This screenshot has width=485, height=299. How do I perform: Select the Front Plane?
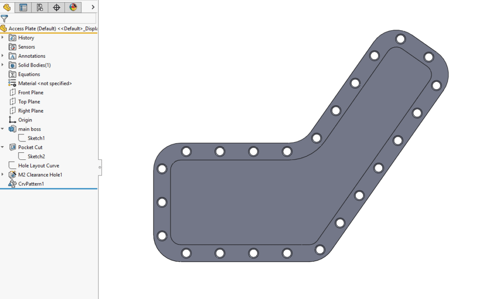(x=32, y=92)
